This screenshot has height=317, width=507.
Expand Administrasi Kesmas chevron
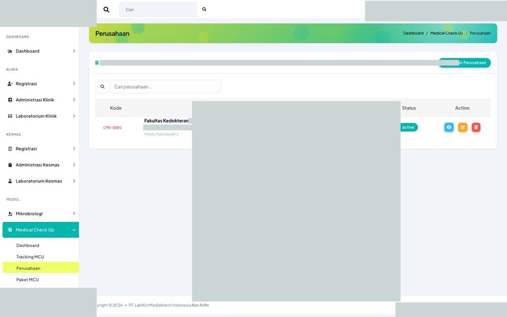[74, 165]
